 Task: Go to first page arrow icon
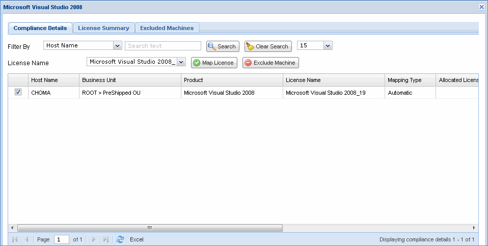14,239
